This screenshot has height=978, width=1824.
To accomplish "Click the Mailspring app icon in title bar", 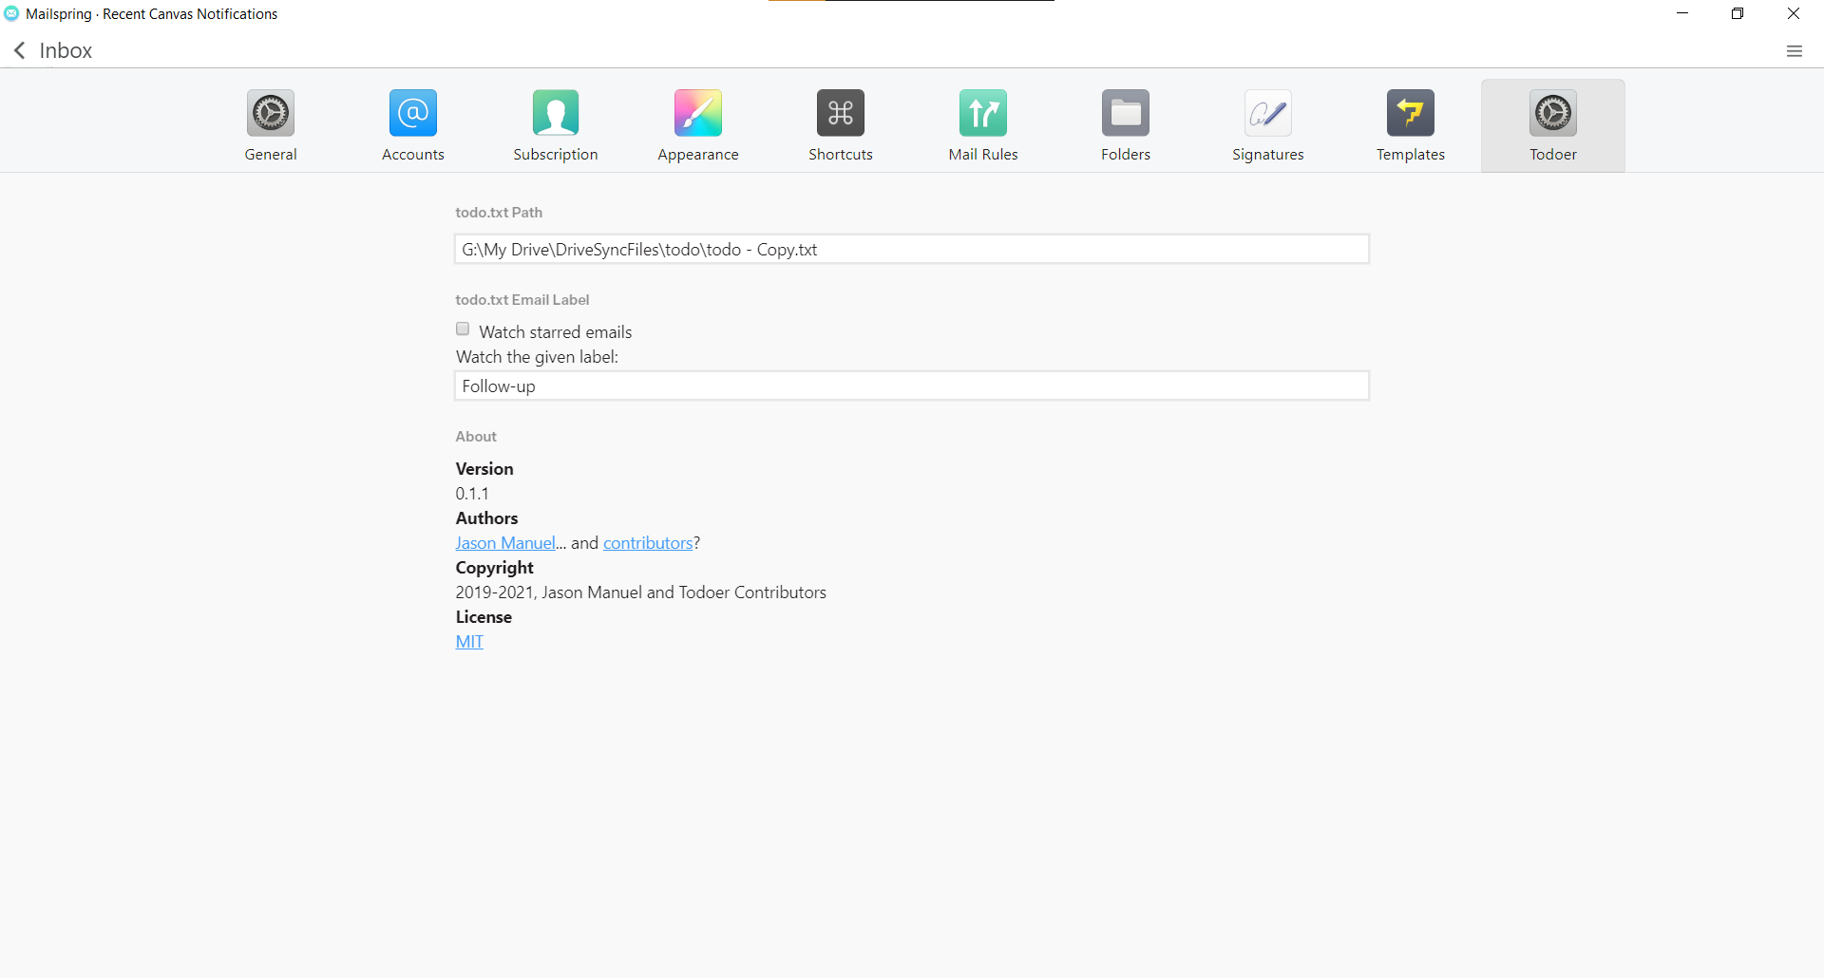I will pyautogui.click(x=11, y=13).
